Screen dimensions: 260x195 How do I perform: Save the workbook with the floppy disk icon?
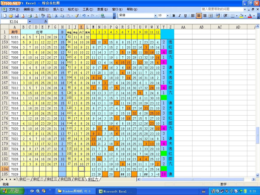[17, 16]
